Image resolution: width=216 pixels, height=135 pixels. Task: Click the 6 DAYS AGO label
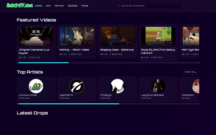(x=157, y=57)
